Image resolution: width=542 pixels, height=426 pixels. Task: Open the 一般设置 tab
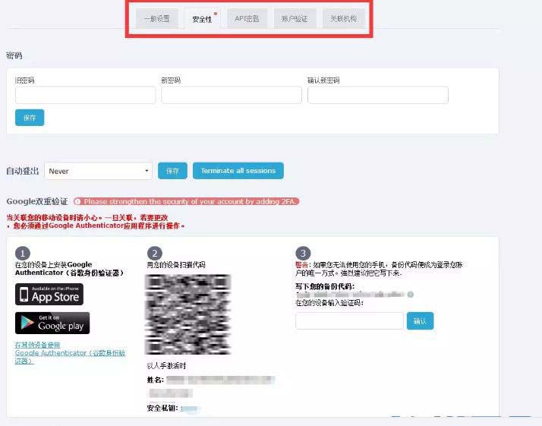coord(157,19)
